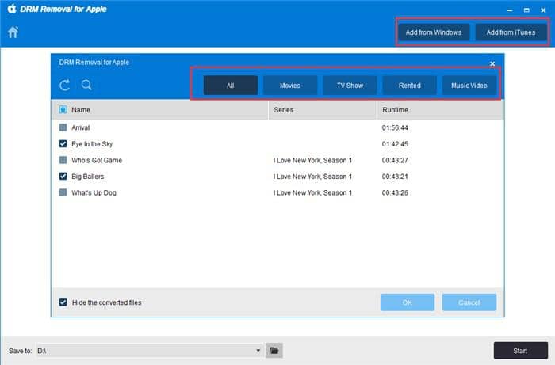Click runtime 00:43:27
555x365 pixels.
(395, 160)
